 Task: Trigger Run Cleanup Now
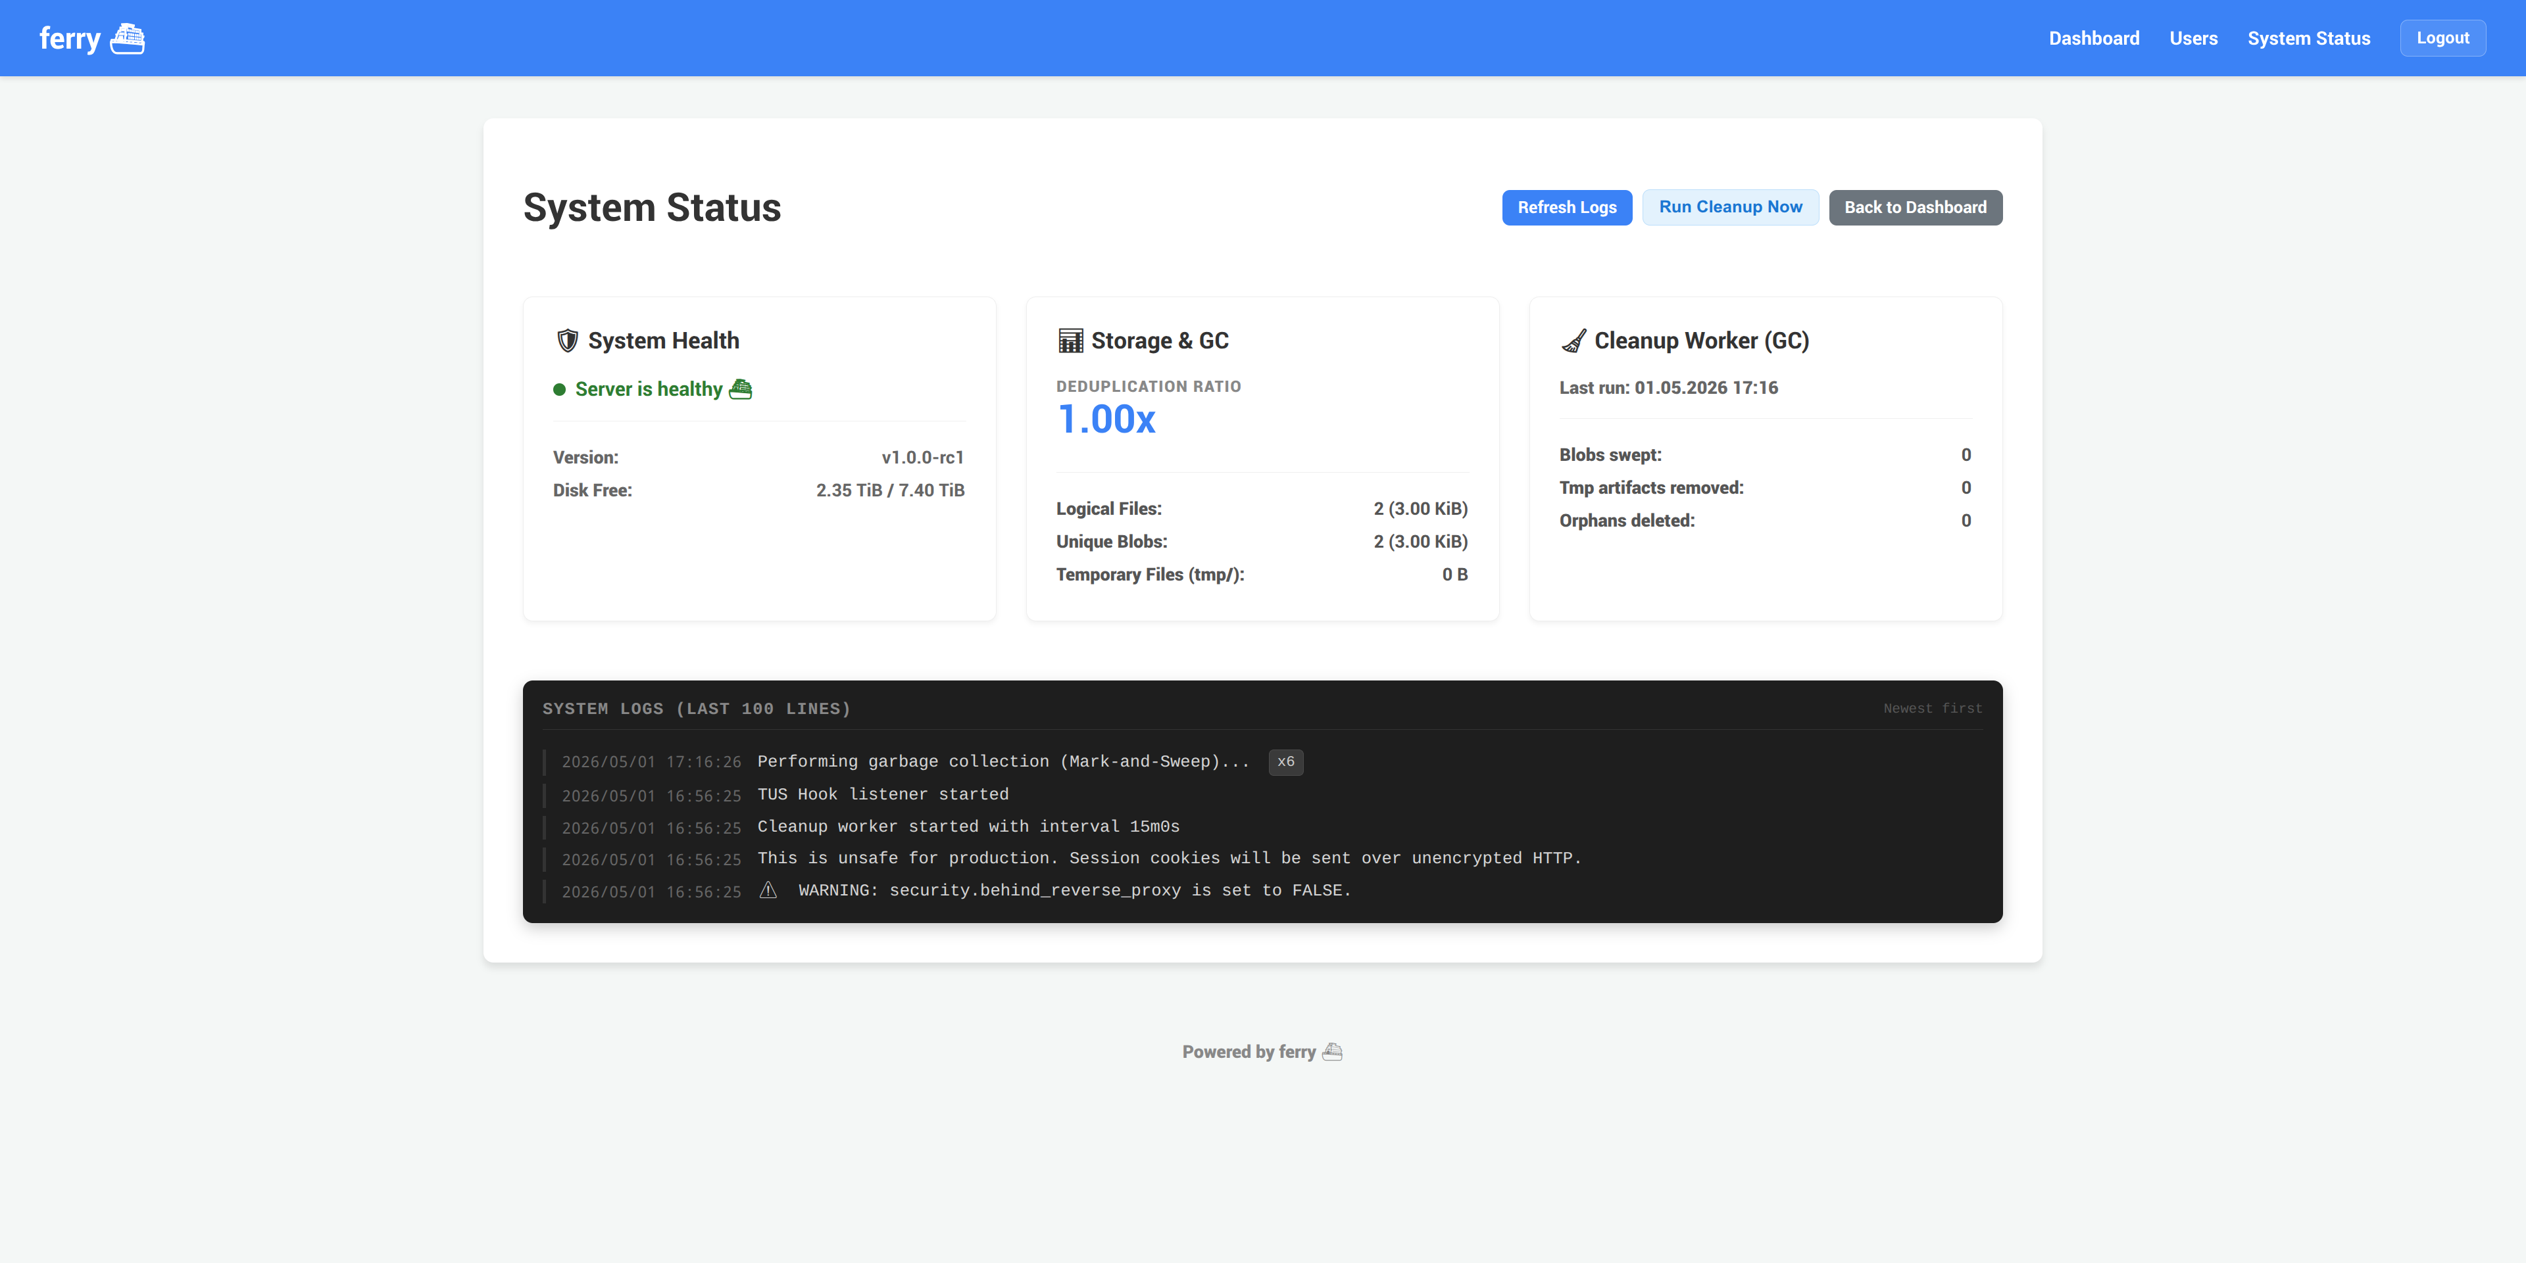[1730, 208]
